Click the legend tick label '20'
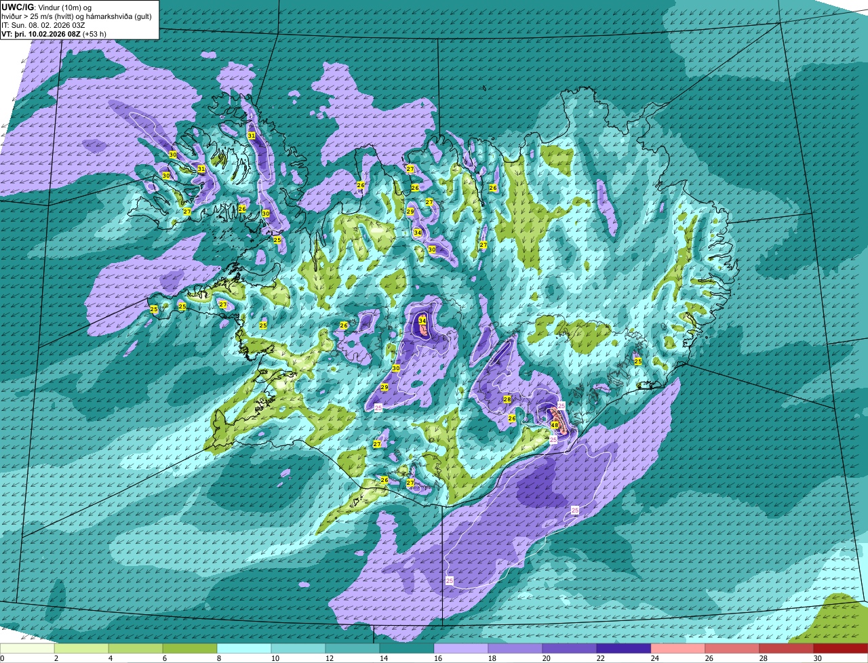Viewport: 868px width, 663px height. [x=546, y=658]
